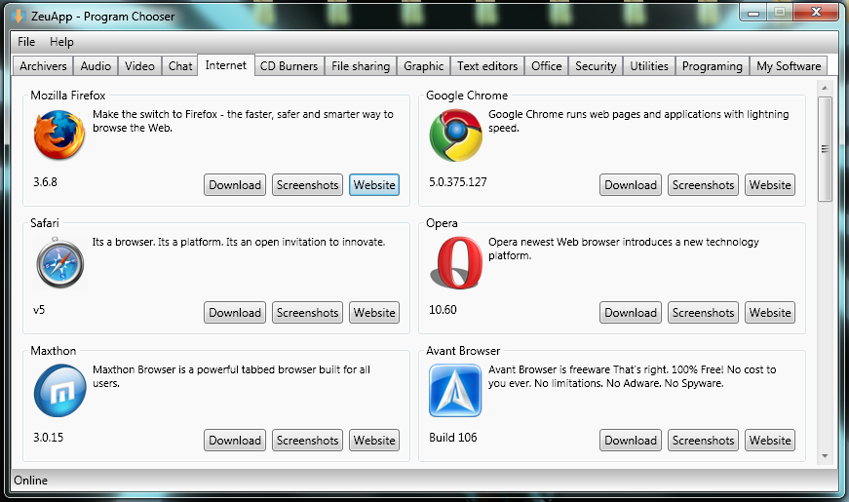Screen dimensions: 849x502
Task: Open the Security tab
Action: 596,66
